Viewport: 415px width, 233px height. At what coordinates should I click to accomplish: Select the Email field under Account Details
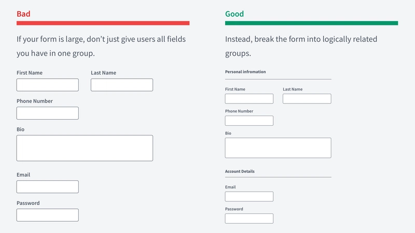pyautogui.click(x=249, y=197)
